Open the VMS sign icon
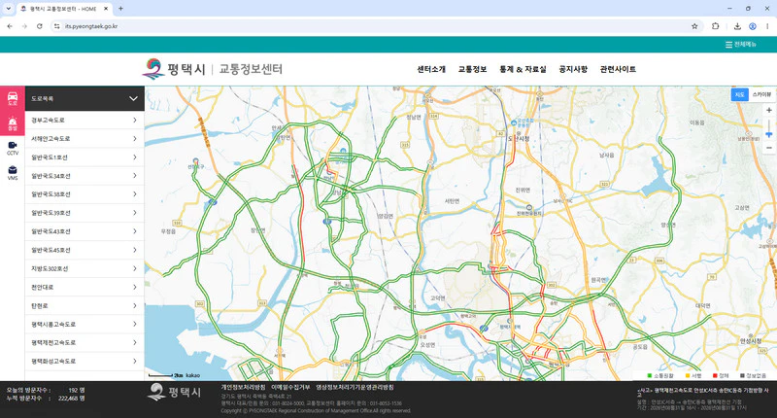Screen dimensions: 777x418 pos(13,173)
